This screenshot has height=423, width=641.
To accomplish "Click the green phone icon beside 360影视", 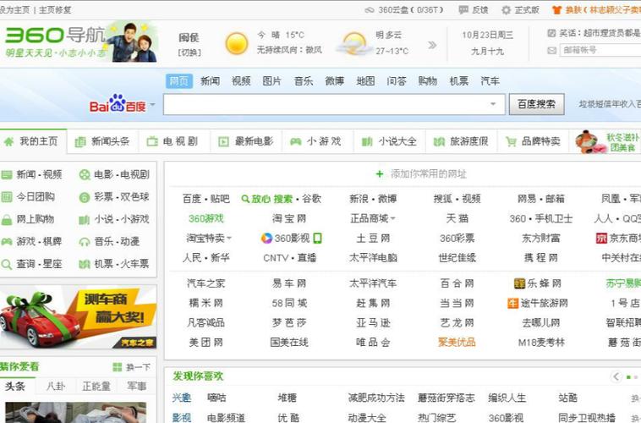I will click(318, 238).
